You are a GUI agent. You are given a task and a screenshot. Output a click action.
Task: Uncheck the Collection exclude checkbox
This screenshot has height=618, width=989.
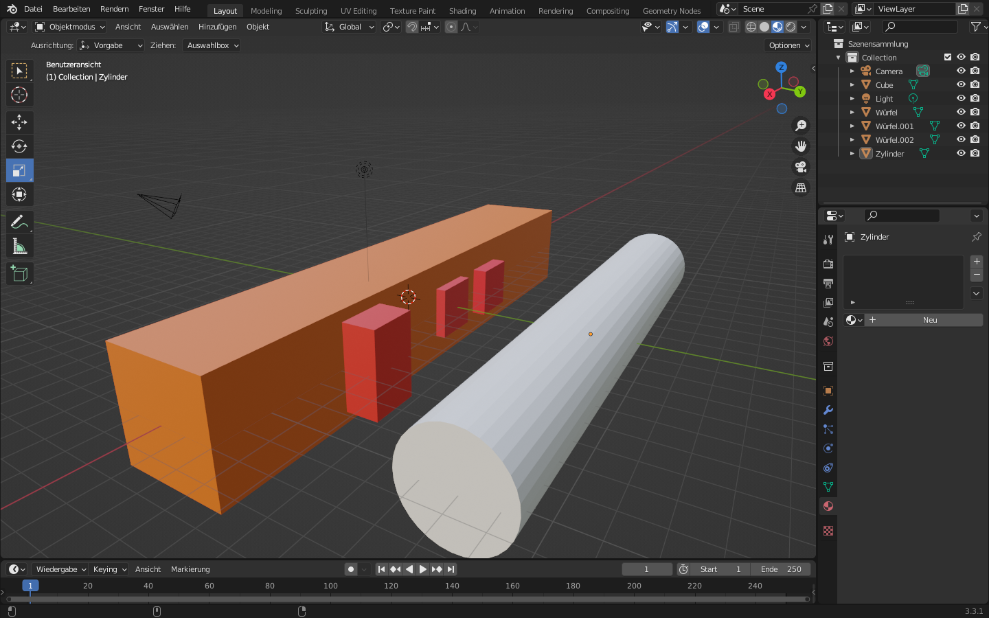coord(948,57)
